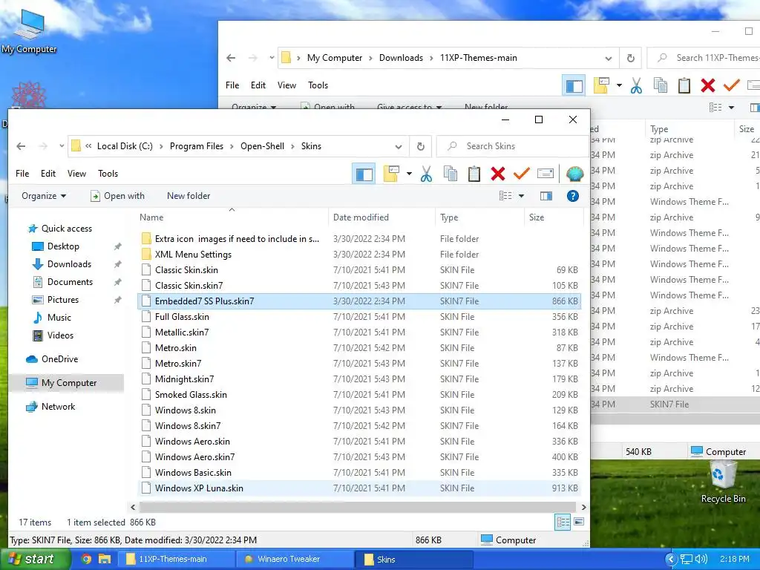Open View menu in 11XP-Themes-main window
760x570 pixels.
coord(286,85)
